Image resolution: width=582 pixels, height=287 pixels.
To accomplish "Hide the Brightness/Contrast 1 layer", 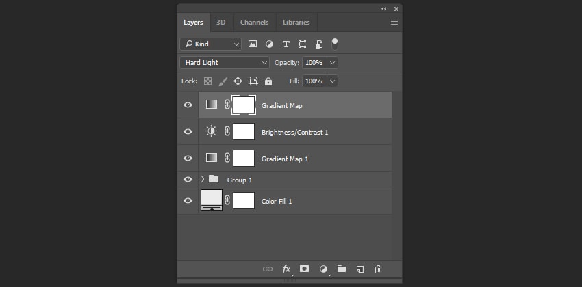I will (x=188, y=131).
